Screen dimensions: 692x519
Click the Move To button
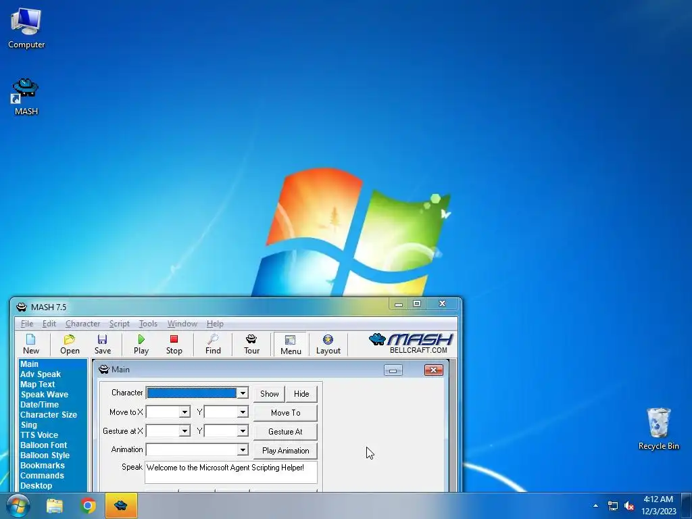pos(286,413)
